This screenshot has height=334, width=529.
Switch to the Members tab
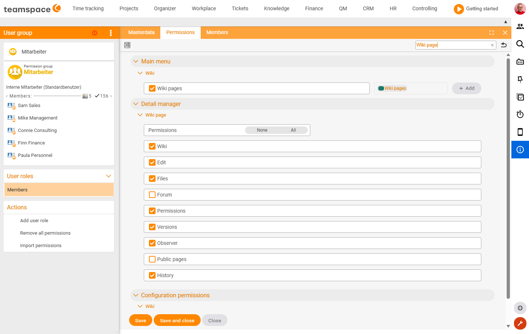[x=217, y=33]
